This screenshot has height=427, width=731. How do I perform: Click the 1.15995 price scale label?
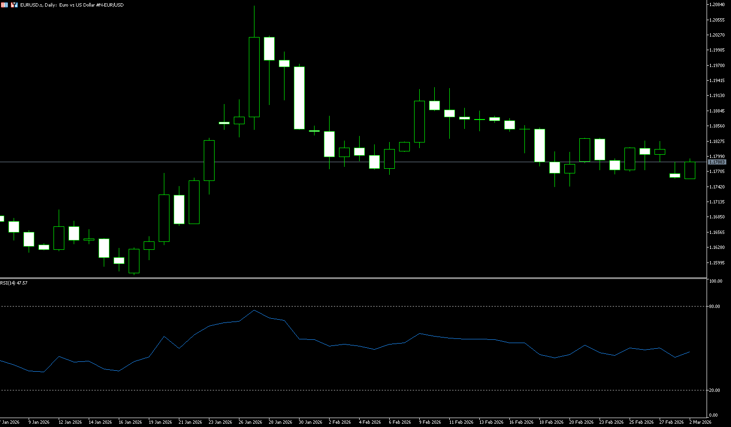point(717,262)
